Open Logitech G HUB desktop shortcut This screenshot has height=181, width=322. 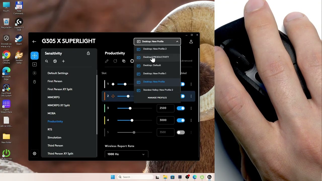(19, 25)
